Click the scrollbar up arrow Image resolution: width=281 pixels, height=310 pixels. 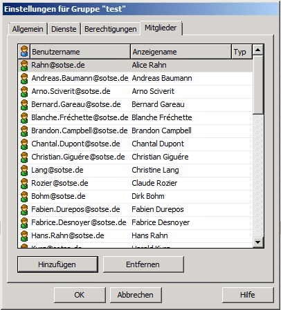tap(258, 50)
